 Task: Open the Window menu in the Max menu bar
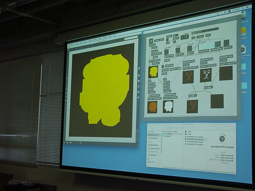[x=105, y=37]
